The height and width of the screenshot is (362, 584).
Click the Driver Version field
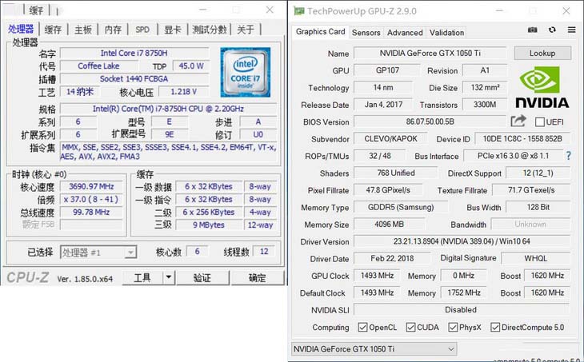(x=462, y=241)
